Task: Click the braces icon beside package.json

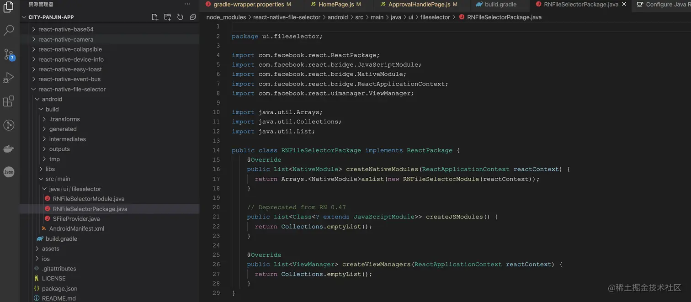Action: coord(37,288)
